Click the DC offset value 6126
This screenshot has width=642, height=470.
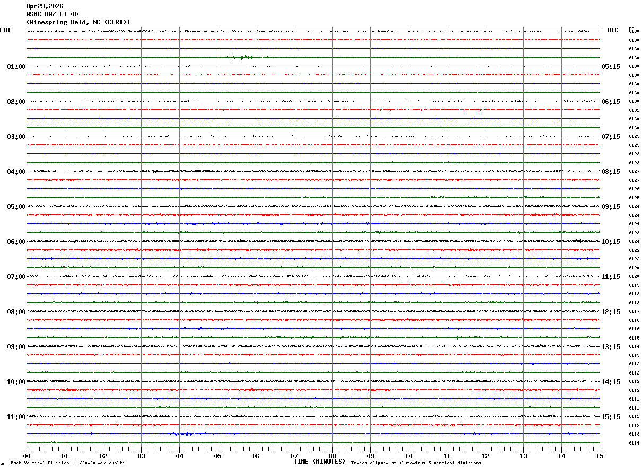click(634, 189)
